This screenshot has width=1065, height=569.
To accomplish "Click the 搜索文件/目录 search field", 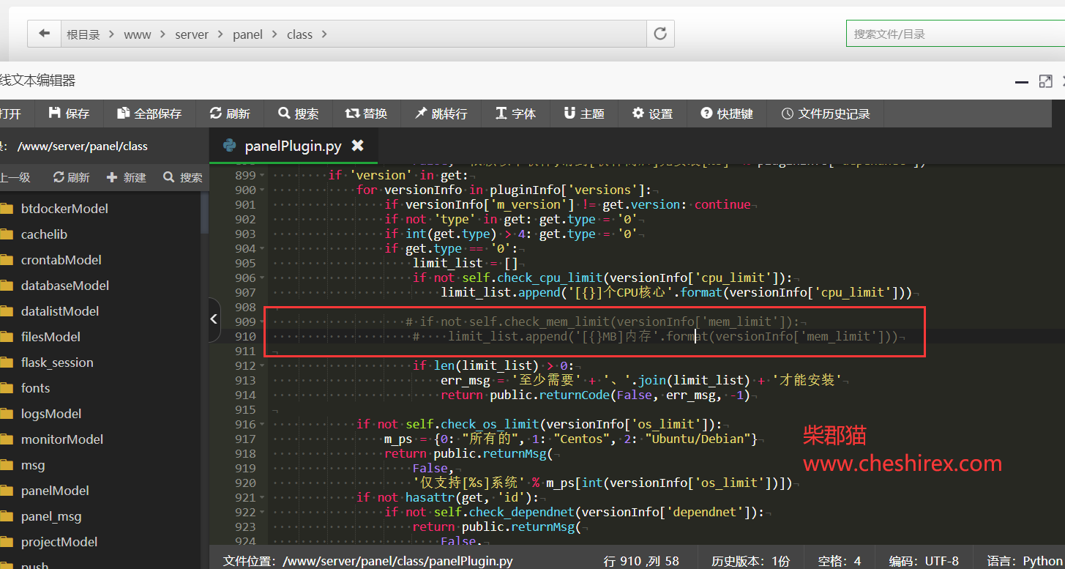I will coord(955,34).
